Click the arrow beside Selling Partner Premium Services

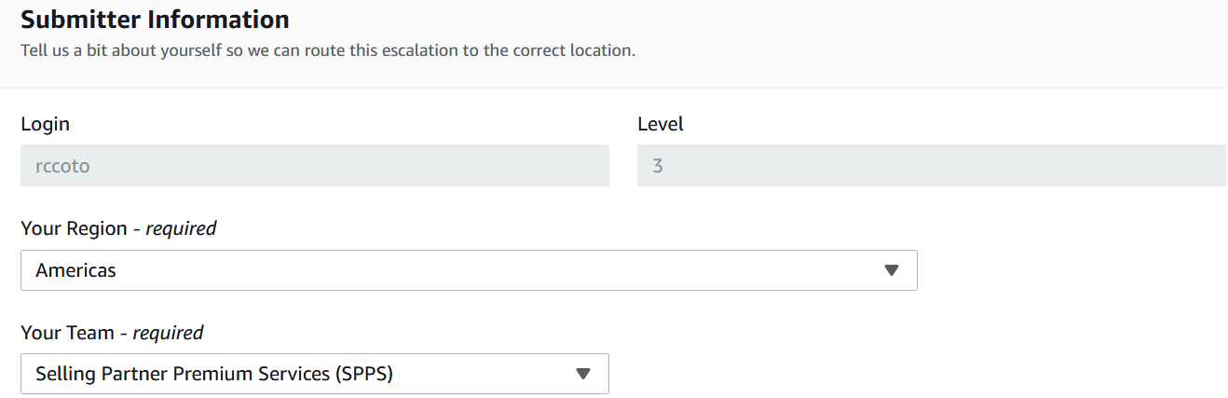click(583, 374)
